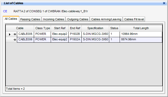
Task: Click the Specification column header
Action: click(x=95, y=28)
